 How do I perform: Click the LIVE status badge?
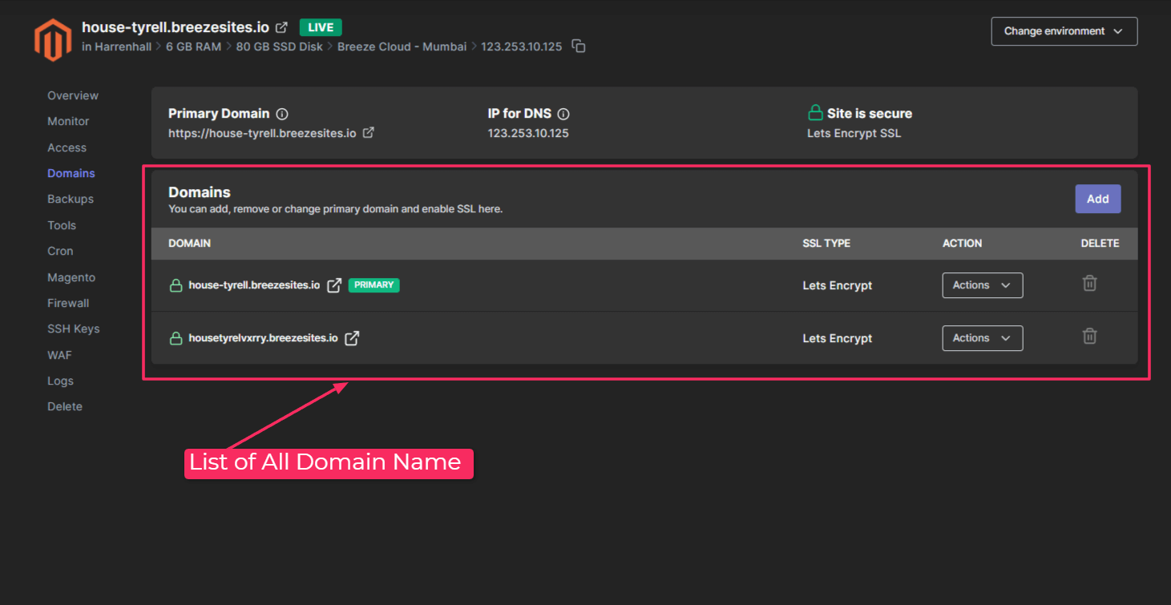click(x=321, y=27)
